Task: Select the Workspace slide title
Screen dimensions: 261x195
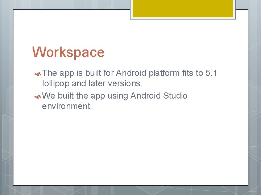Action: (x=68, y=52)
